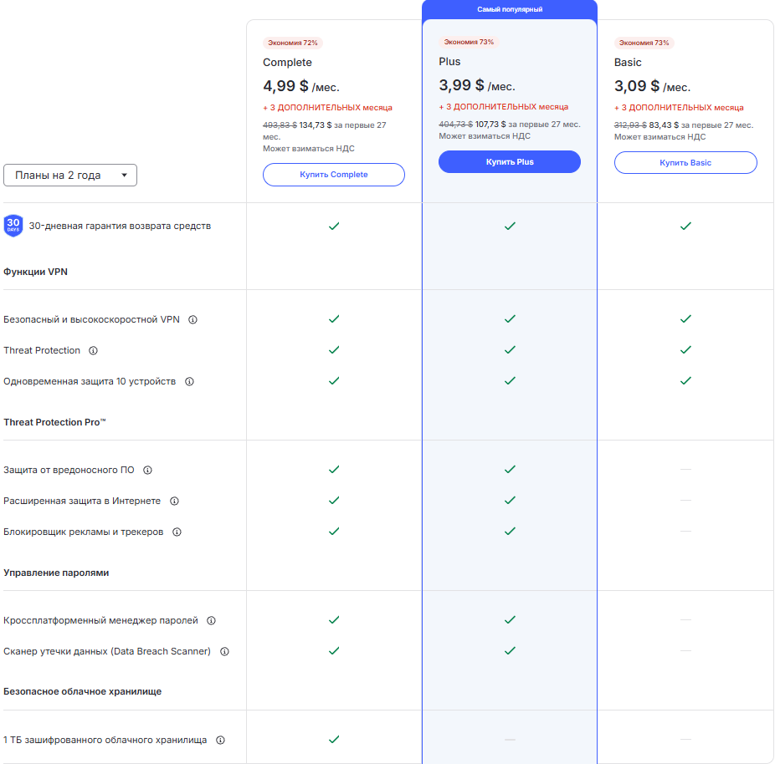
Task: Click Basic checkmark for 30-дневная гарантия row
Action: click(x=685, y=226)
